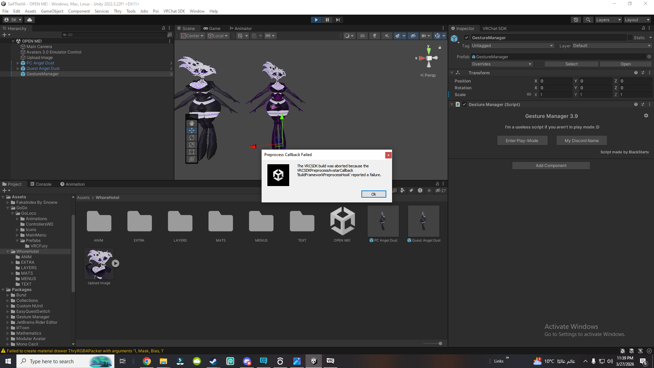Open Chrome from the taskbar
This screenshot has height=368, width=654.
pos(147,361)
